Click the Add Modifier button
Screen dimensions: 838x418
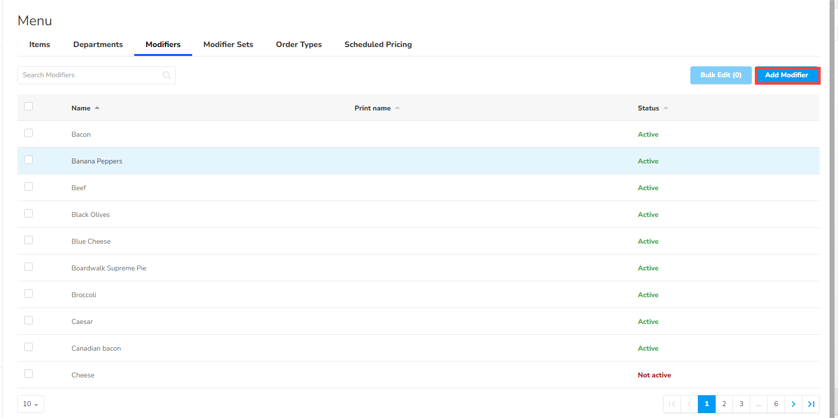pyautogui.click(x=786, y=75)
